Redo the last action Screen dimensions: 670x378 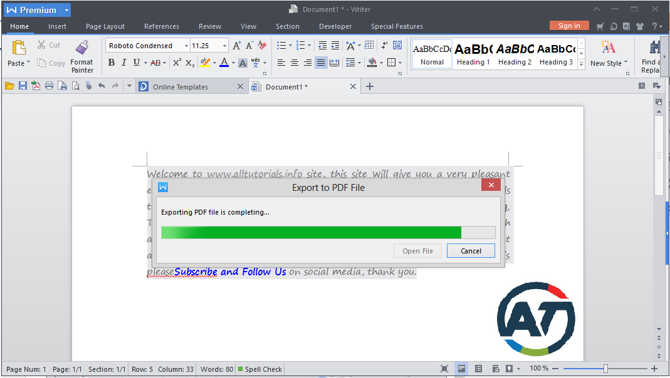point(115,86)
